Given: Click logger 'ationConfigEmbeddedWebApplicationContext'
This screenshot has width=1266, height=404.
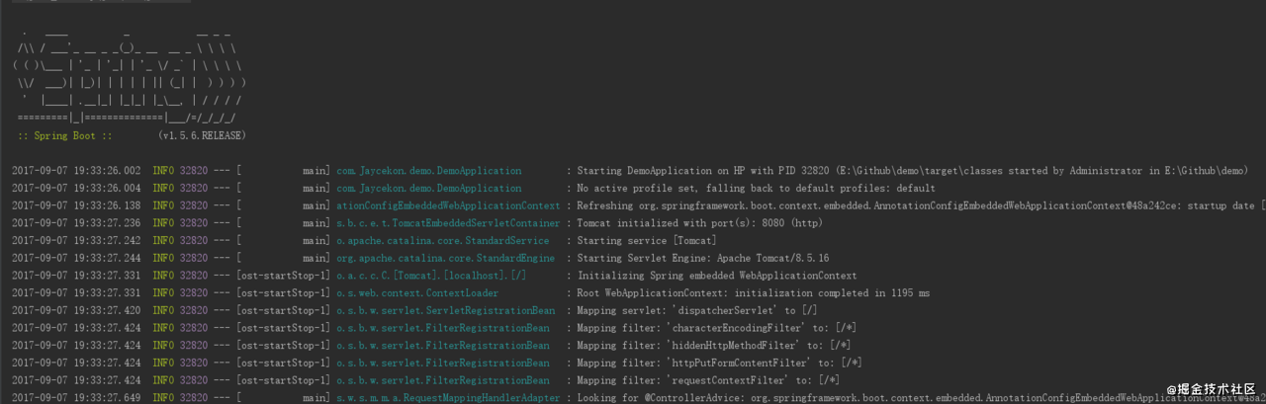Looking at the screenshot, I should (448, 206).
